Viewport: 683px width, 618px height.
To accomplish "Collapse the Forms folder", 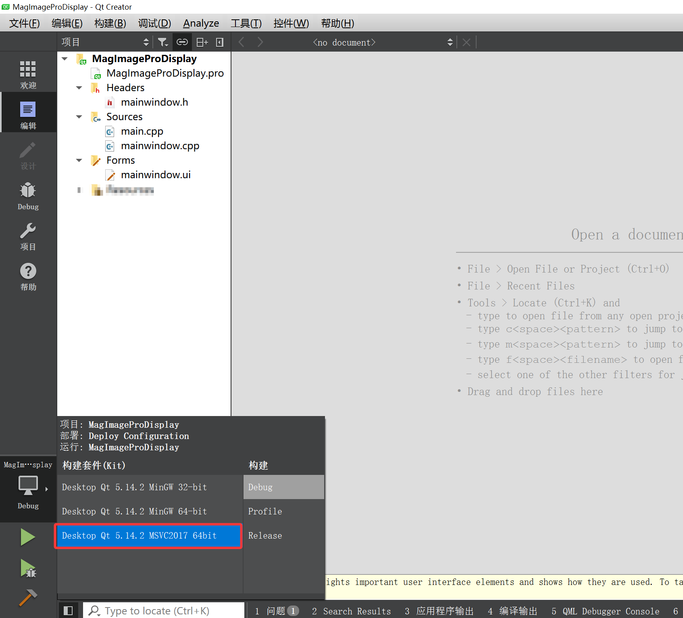I will click(79, 160).
